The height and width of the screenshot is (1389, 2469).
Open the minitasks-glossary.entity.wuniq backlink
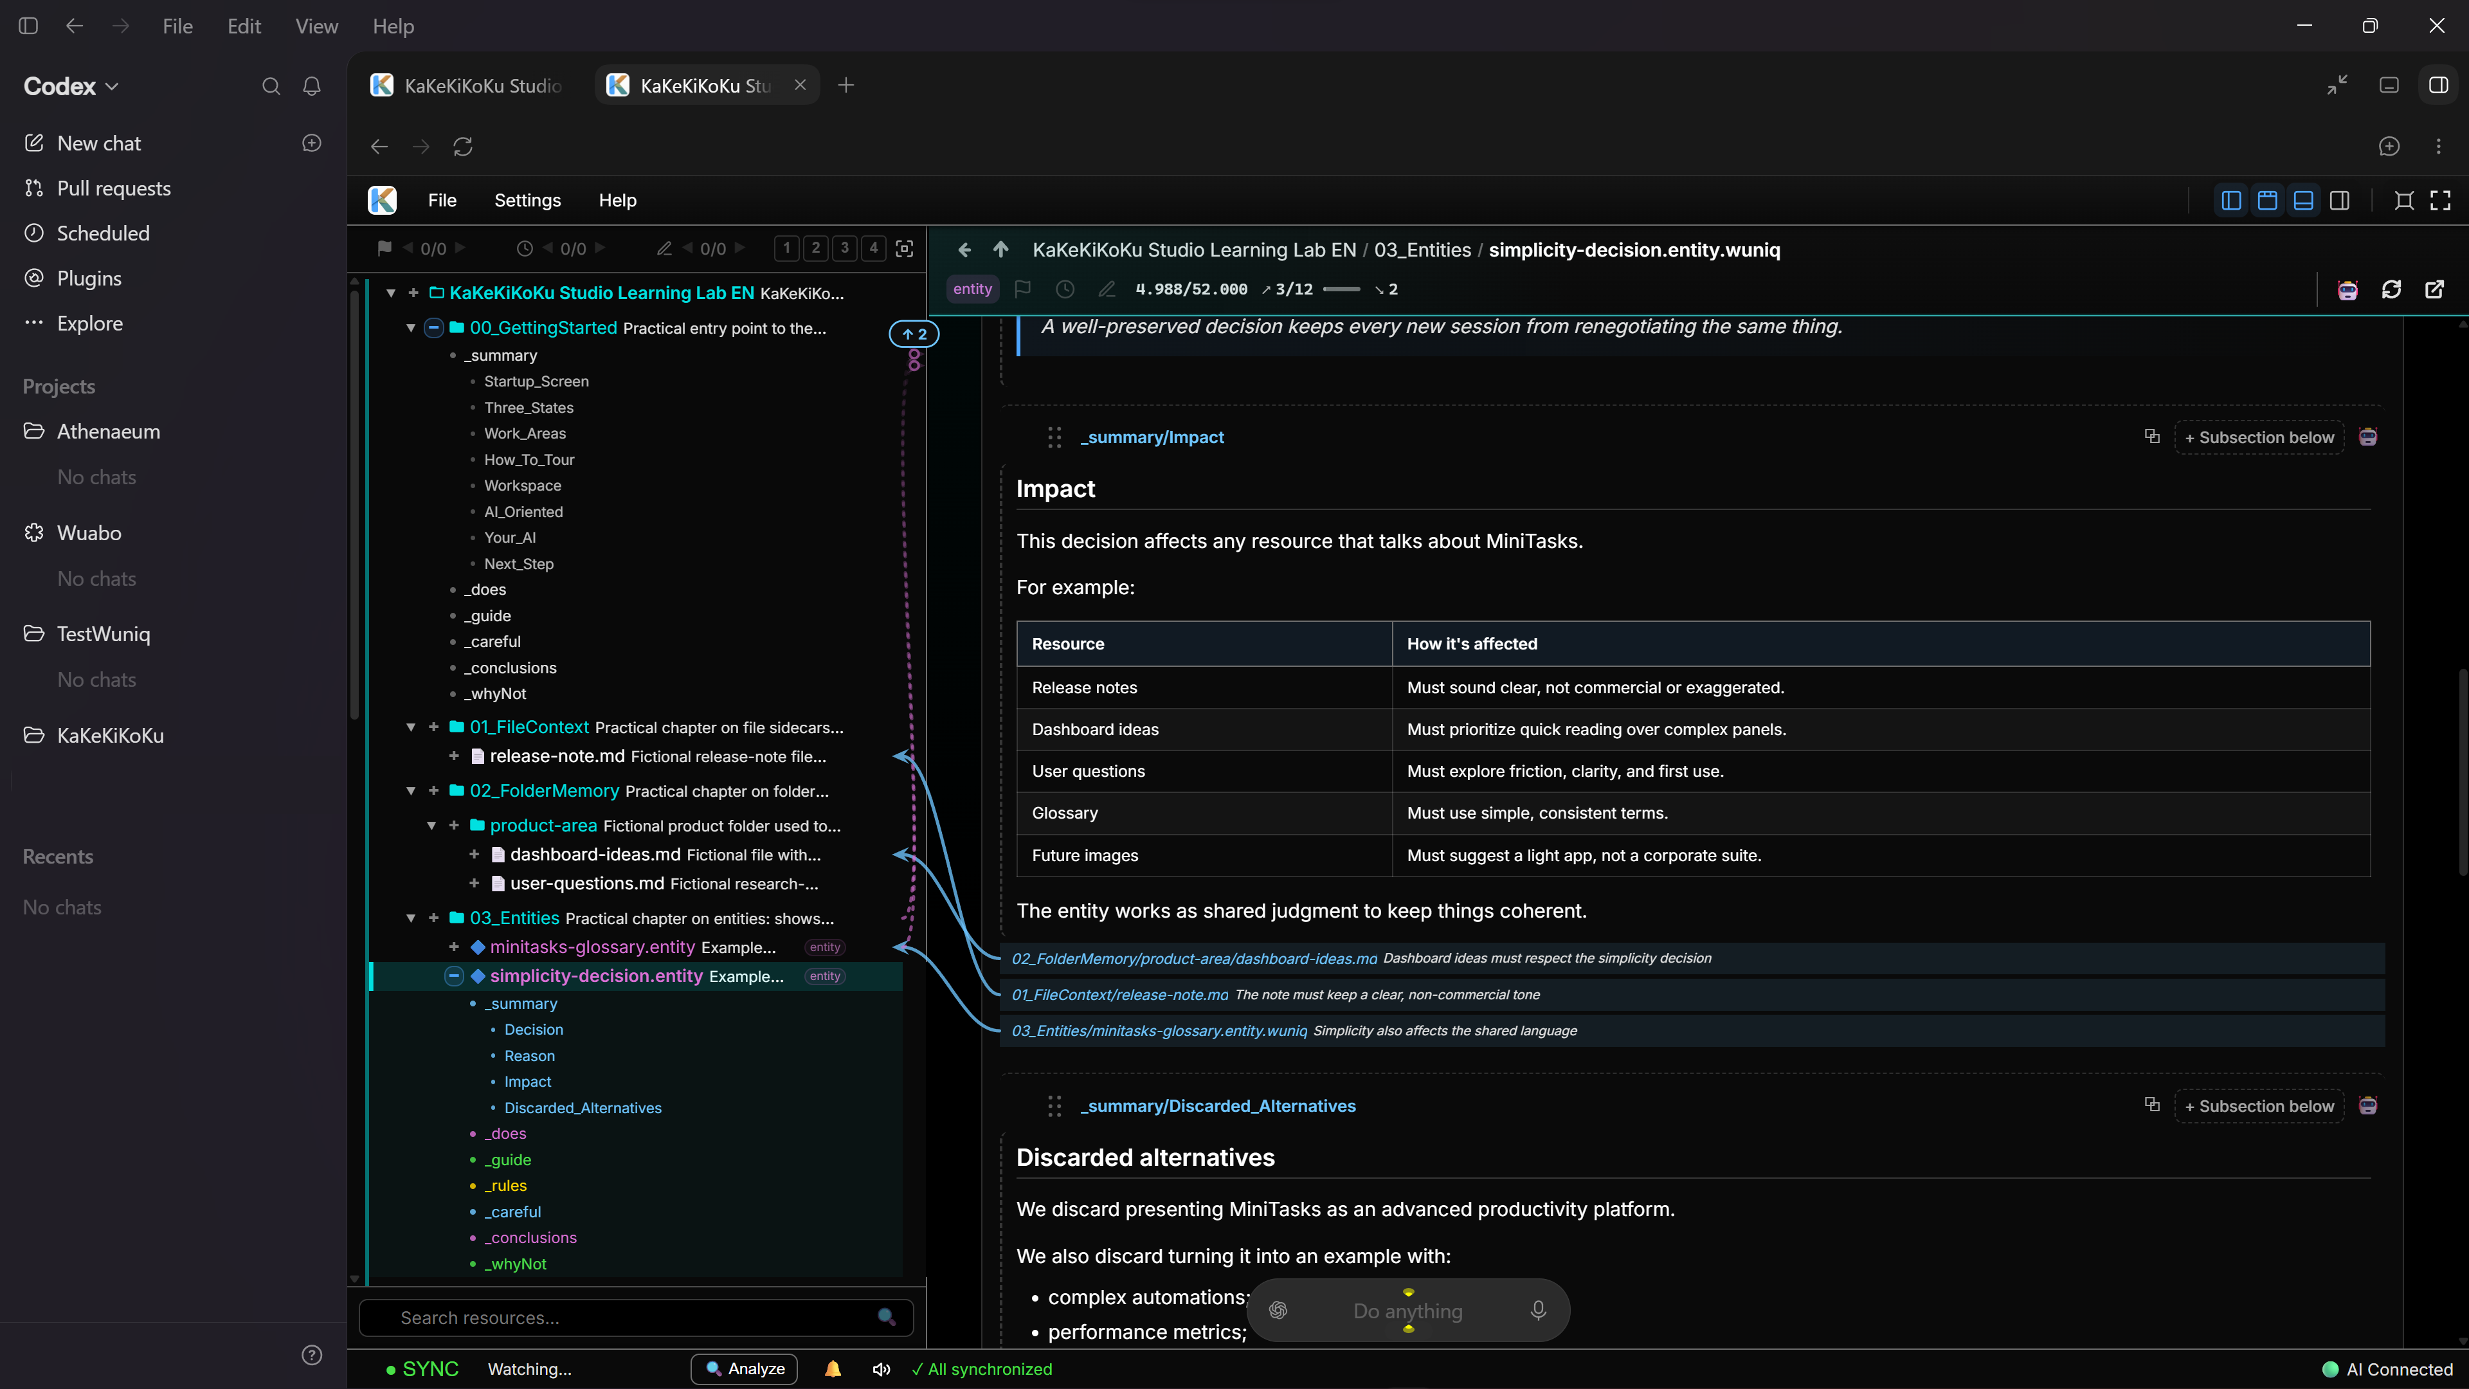(1159, 1030)
